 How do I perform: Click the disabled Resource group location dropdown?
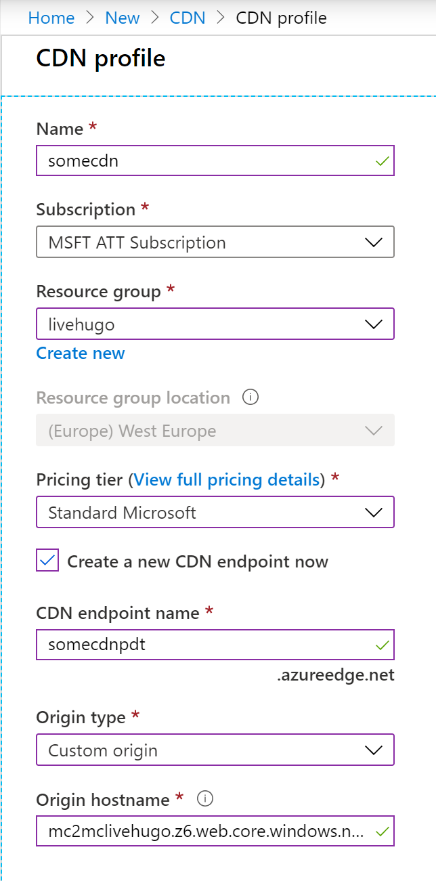click(215, 431)
